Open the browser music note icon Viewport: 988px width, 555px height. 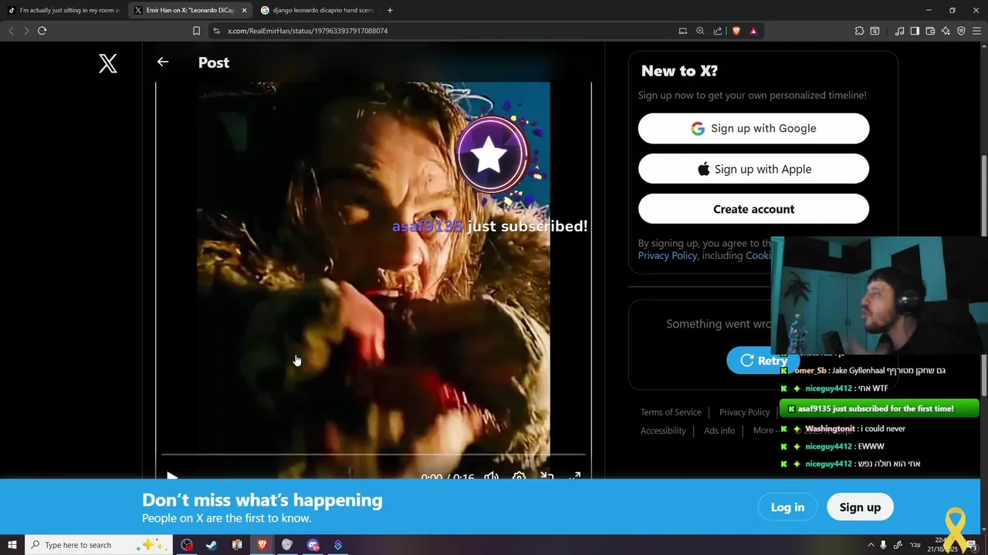899,31
